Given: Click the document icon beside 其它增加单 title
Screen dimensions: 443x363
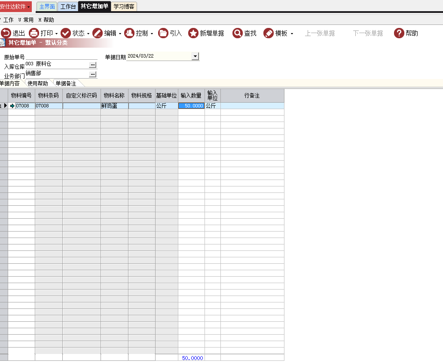Looking at the screenshot, I should click(3, 43).
